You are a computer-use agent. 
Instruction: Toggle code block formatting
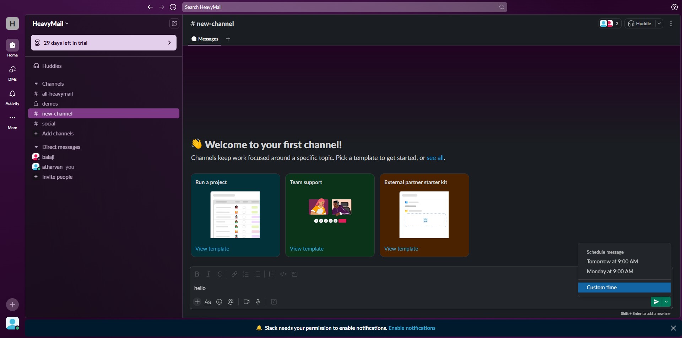click(x=294, y=274)
